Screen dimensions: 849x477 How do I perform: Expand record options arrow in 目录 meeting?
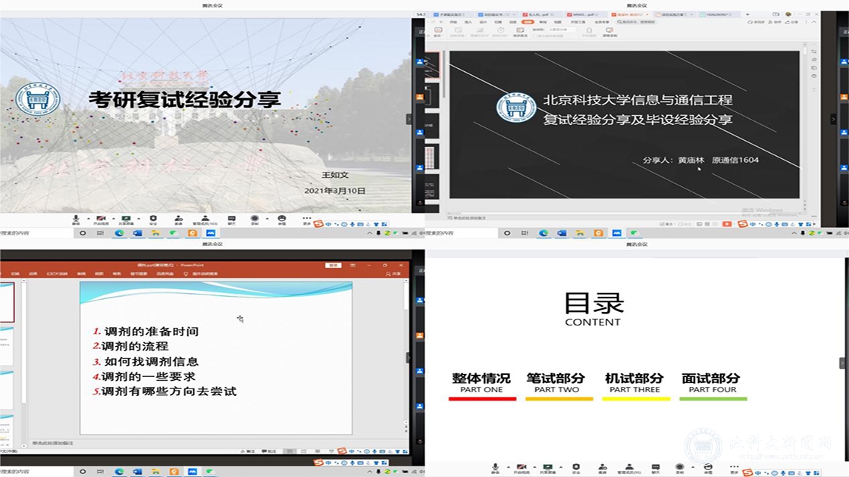693,466
